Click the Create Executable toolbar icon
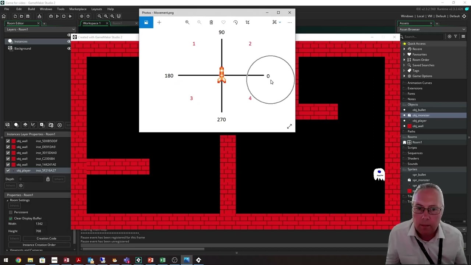 coord(39,16)
